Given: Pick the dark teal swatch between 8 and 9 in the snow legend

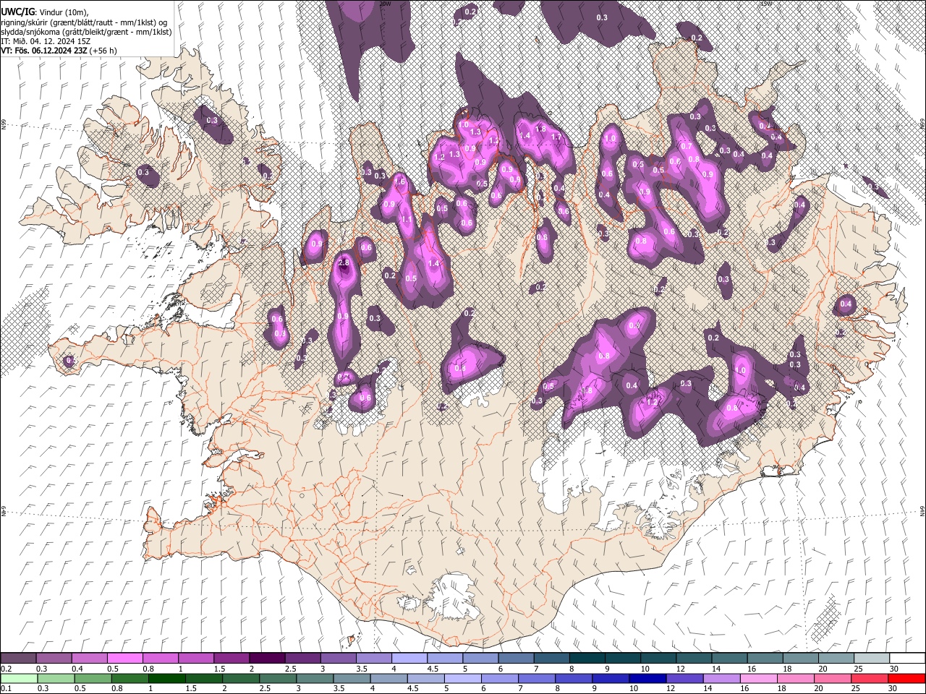Looking at the screenshot, I should coord(587,659).
